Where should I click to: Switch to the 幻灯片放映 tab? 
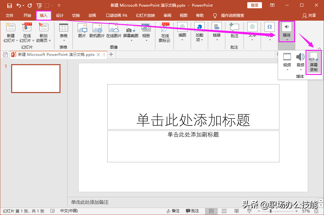[145, 16]
